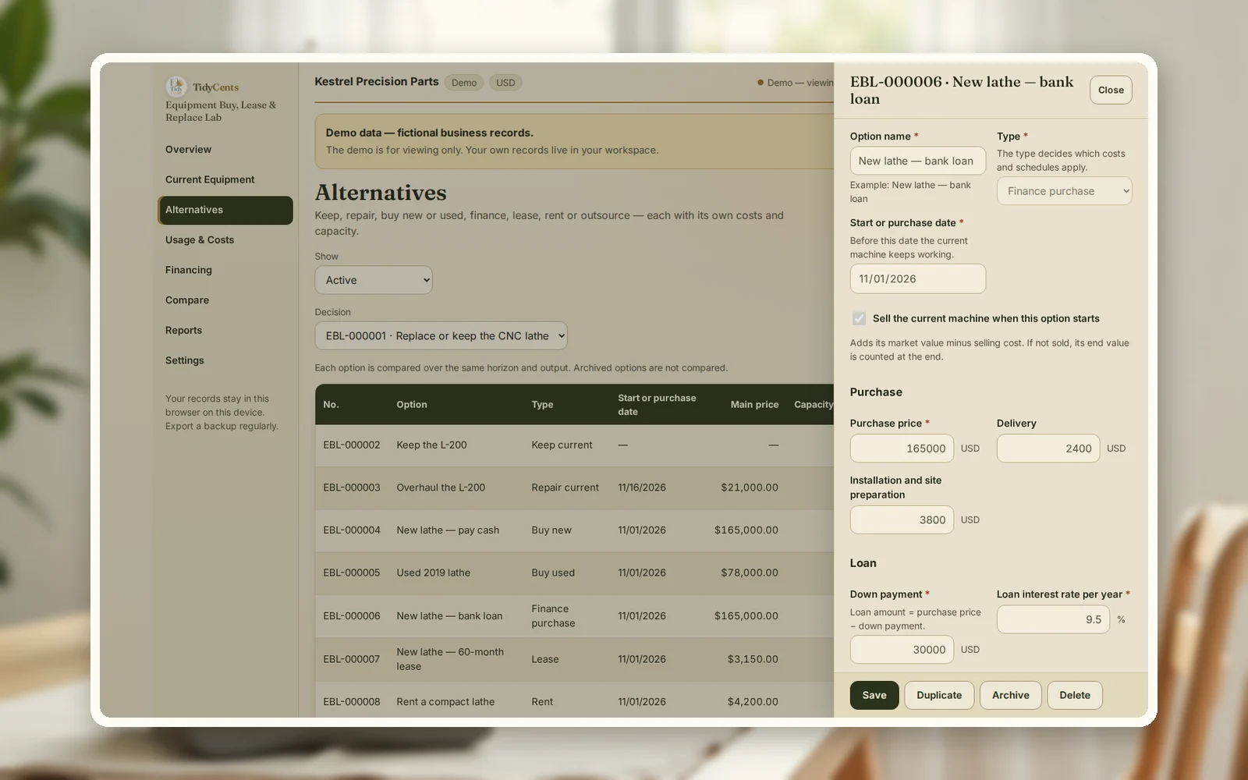
Task: Open Overhaul the L-200 option
Action: 575,487
